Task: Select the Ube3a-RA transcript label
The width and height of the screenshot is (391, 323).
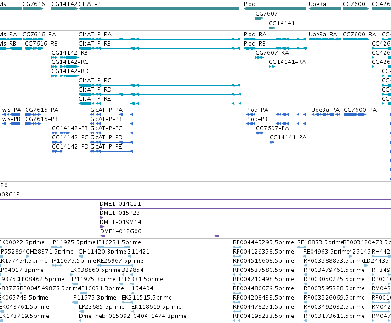Action: [x=323, y=34]
